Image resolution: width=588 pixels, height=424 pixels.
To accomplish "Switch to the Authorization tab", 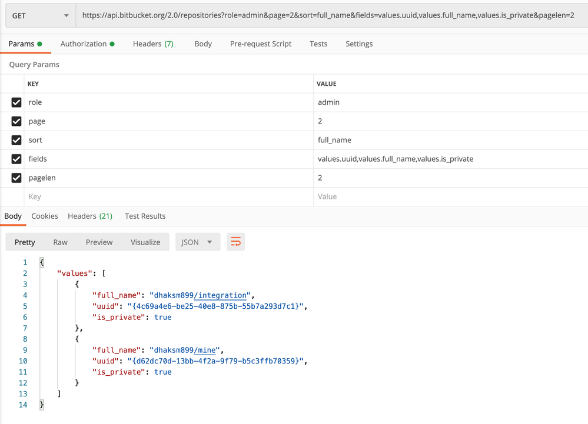I will click(x=87, y=44).
